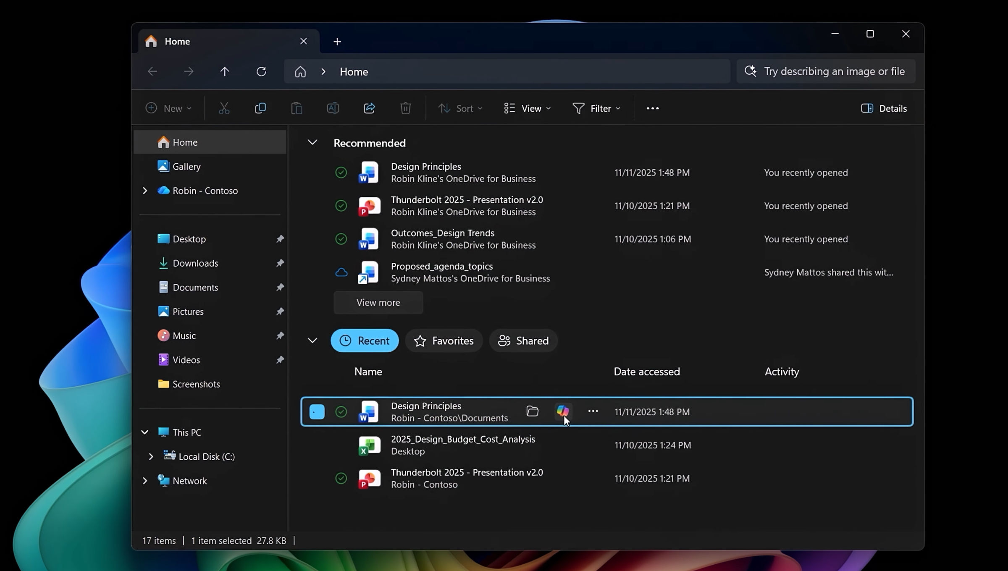1008x571 pixels.
Task: Open more options from the toolbar ellipsis
Action: coord(652,108)
